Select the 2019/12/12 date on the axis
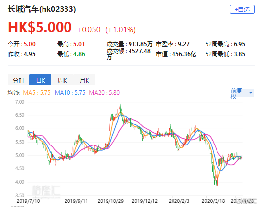The image size is (260, 207). point(145,201)
